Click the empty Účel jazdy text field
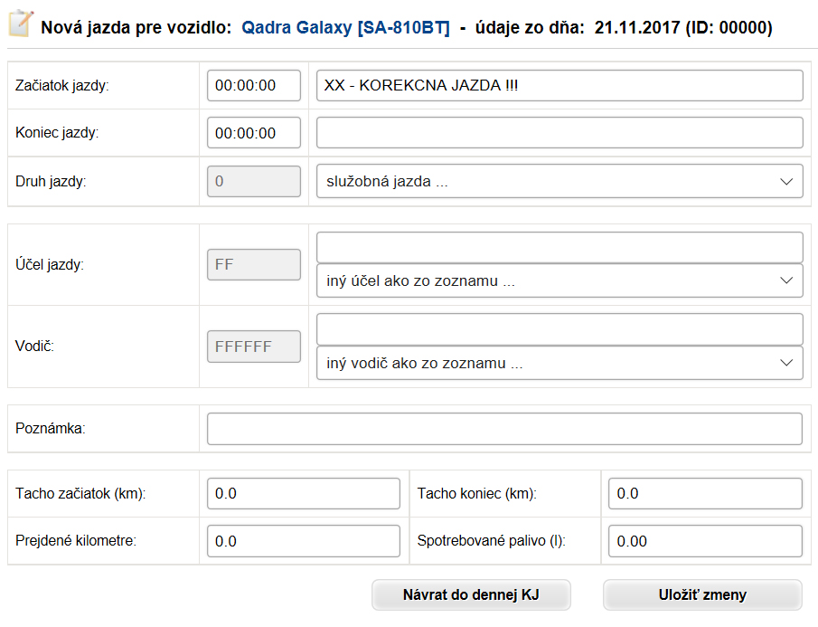Image resolution: width=818 pixels, height=627 pixels. click(x=559, y=248)
